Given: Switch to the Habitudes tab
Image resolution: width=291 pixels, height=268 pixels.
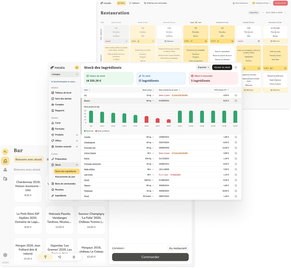Looking at the screenshot, I should pos(134,3).
